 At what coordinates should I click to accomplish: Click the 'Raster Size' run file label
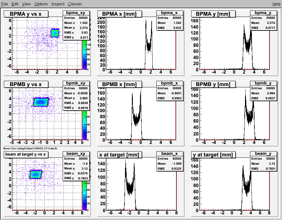[30, 148]
